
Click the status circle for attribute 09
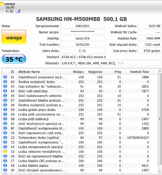5,110
